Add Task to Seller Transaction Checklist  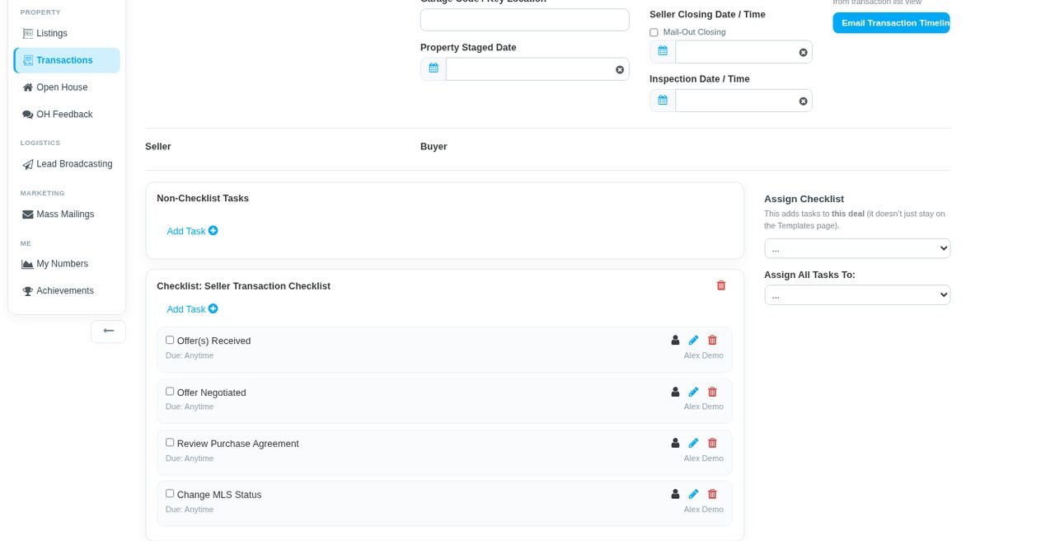(x=192, y=309)
